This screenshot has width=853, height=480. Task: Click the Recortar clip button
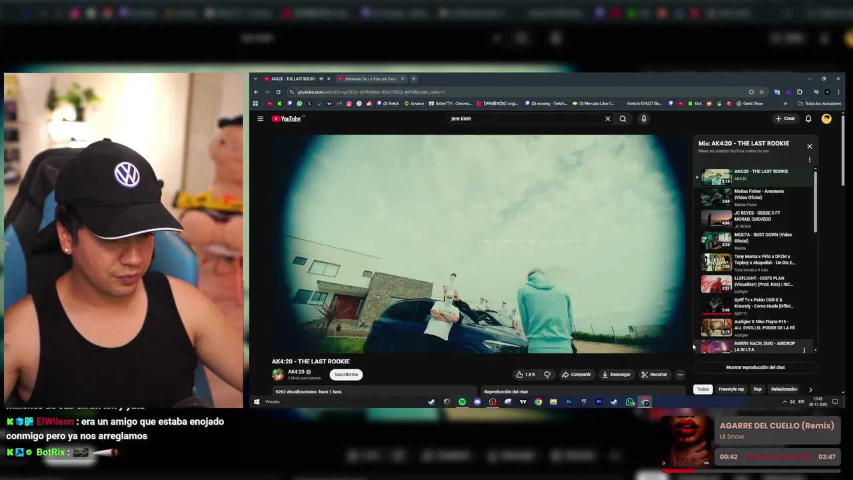pyautogui.click(x=654, y=375)
